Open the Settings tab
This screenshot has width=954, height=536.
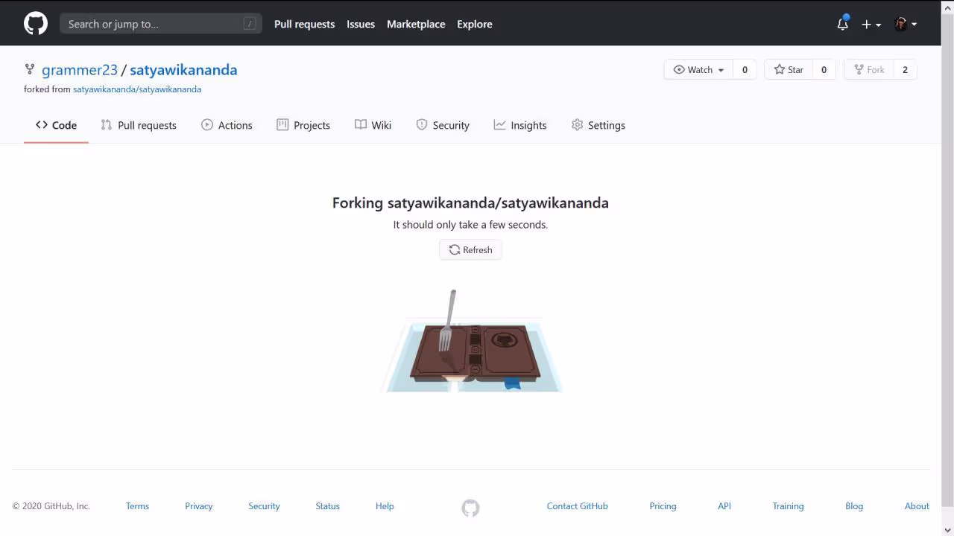[x=598, y=125]
